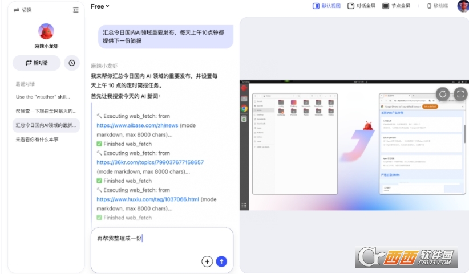Expand remote desktop to fullscreen
Viewport: 469px width, 274px height.
tap(460, 95)
